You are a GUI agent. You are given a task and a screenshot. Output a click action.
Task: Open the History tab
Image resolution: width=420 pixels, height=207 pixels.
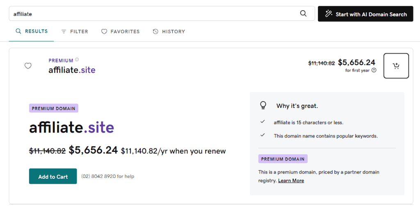click(169, 32)
